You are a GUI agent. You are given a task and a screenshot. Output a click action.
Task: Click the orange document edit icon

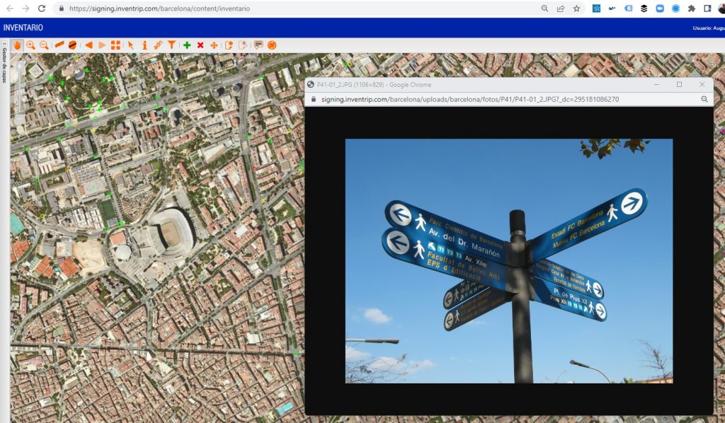click(229, 45)
